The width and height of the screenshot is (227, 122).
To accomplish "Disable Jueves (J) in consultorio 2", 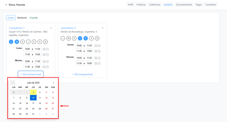I will pos(80,38).
